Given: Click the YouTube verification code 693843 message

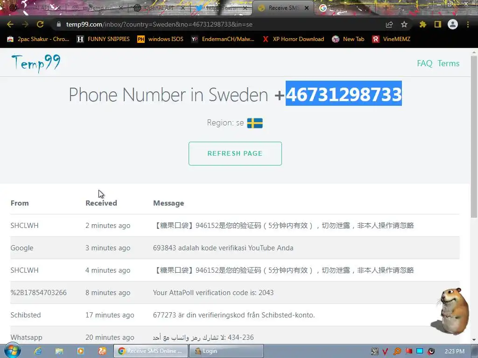Looking at the screenshot, I should [223, 248].
